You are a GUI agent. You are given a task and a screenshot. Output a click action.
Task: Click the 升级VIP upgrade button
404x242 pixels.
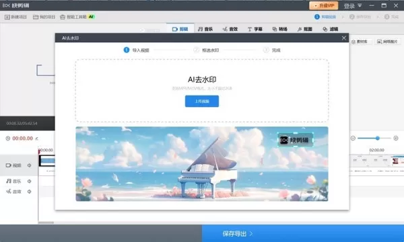coord(324,5)
